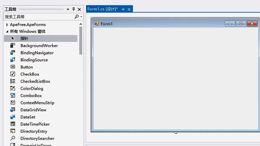Select the DirectoryEntry text label
The width and height of the screenshot is (260, 146).
pos(34,131)
